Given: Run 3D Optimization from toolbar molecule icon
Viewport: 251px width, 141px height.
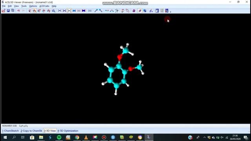Looking at the screenshot, I should click(x=151, y=11).
